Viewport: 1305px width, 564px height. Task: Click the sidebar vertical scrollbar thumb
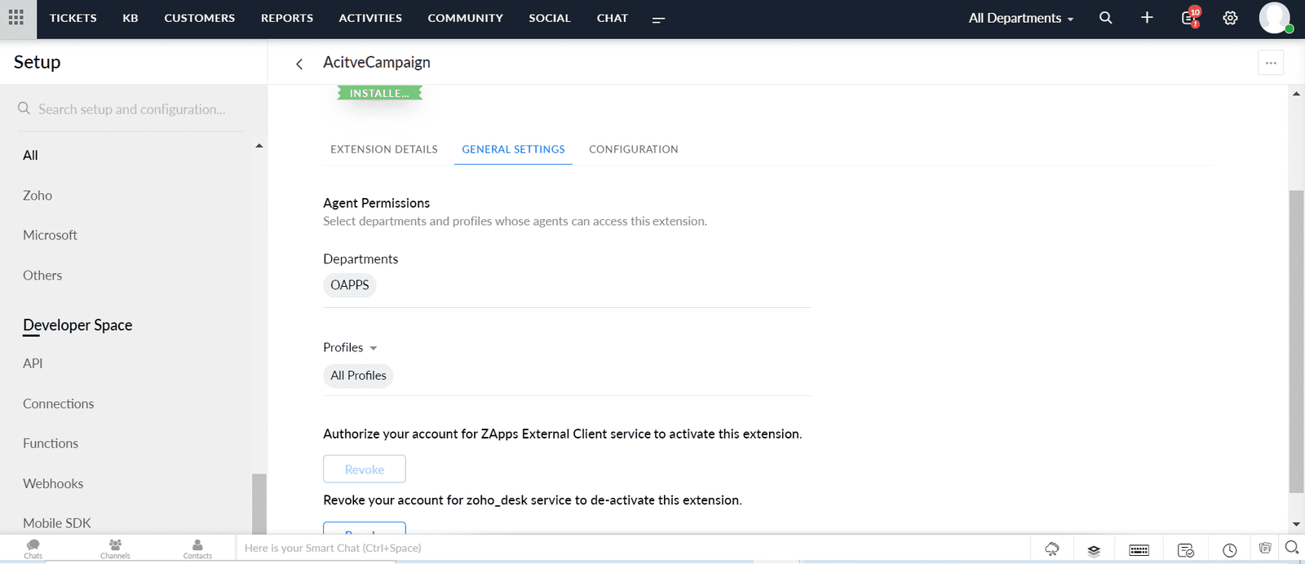259,504
